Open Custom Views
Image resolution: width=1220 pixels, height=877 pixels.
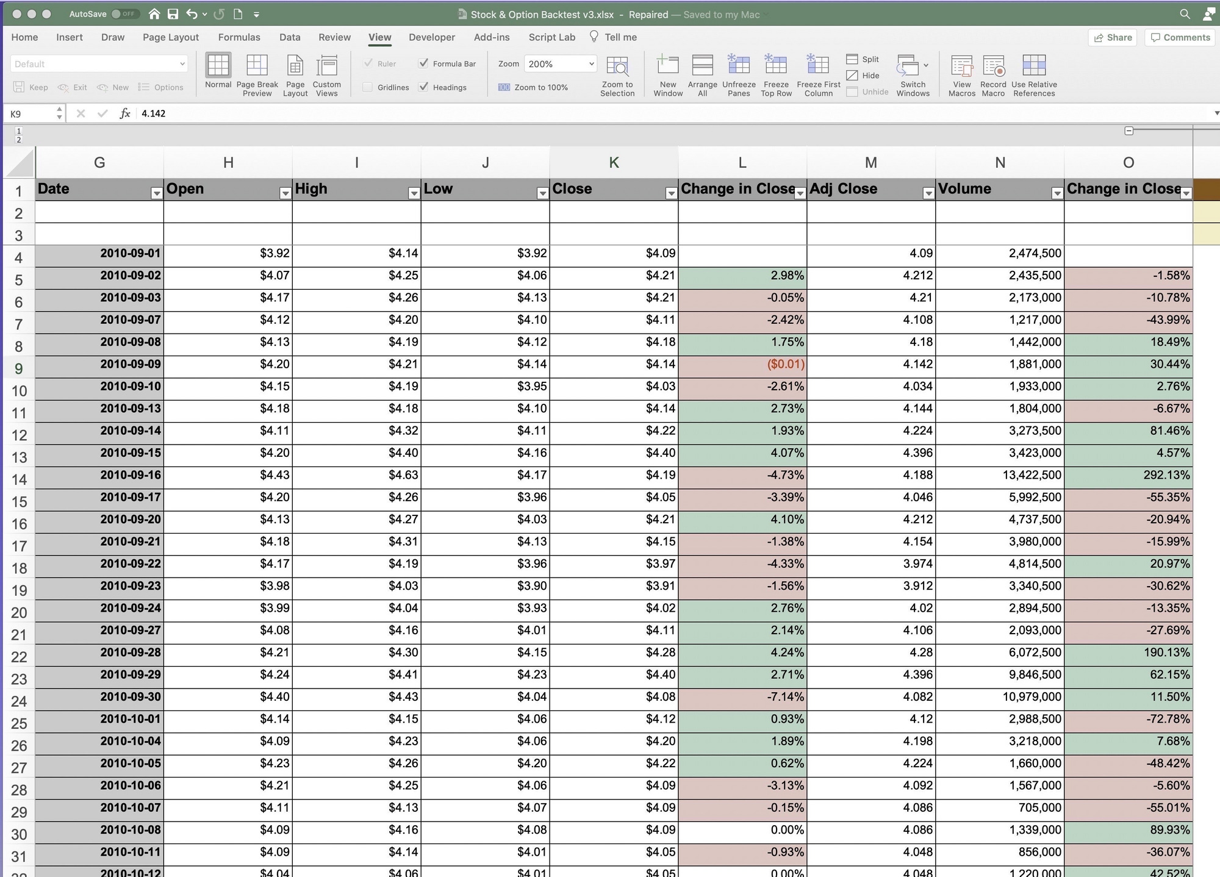pyautogui.click(x=326, y=75)
